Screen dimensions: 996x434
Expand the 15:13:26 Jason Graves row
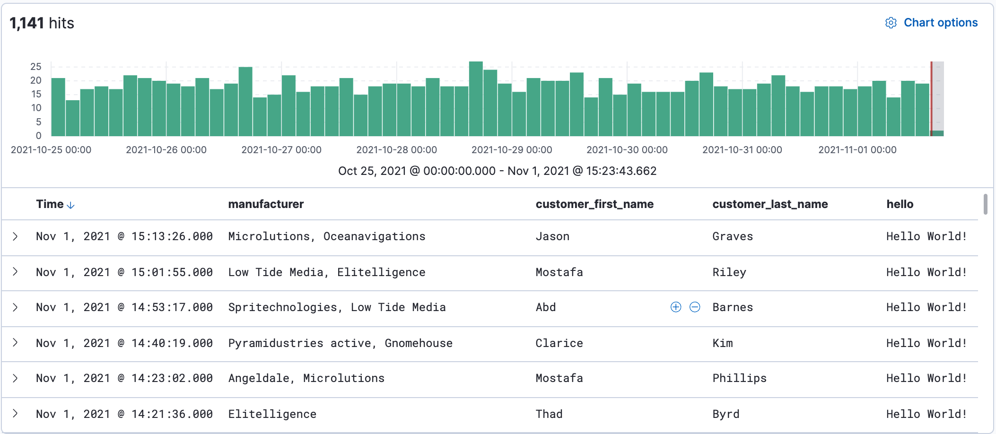click(15, 236)
